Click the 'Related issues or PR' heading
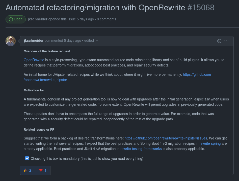Viewport: 239px width, 181px height. click(39, 130)
